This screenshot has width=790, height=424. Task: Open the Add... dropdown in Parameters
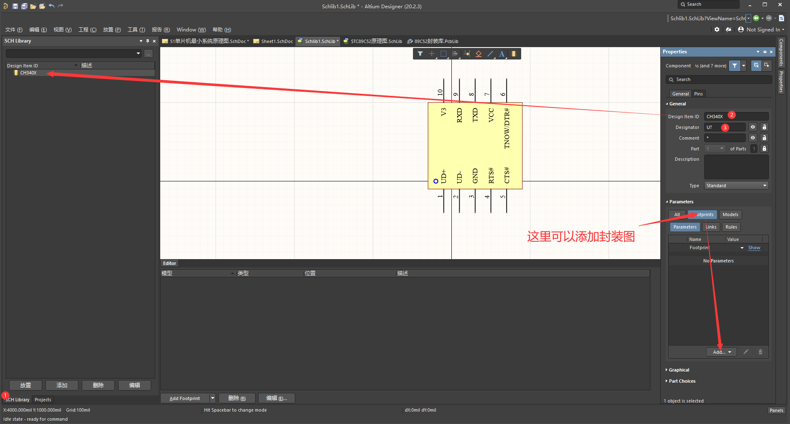click(x=721, y=352)
